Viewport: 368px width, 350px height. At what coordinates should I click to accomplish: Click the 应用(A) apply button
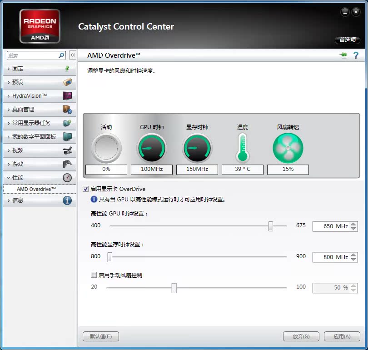click(x=342, y=336)
